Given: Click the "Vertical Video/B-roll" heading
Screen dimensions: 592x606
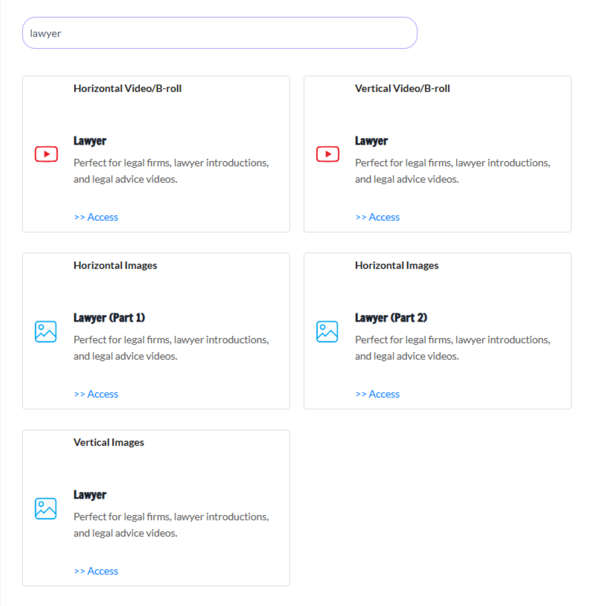Looking at the screenshot, I should click(402, 88).
